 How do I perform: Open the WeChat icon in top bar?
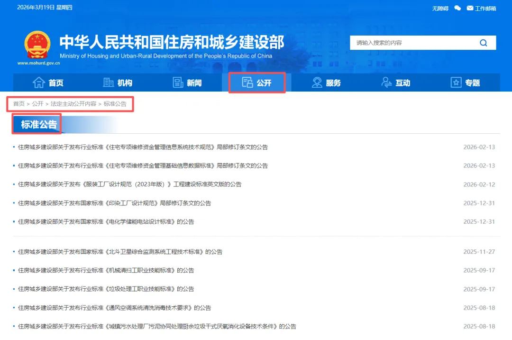pos(457,8)
